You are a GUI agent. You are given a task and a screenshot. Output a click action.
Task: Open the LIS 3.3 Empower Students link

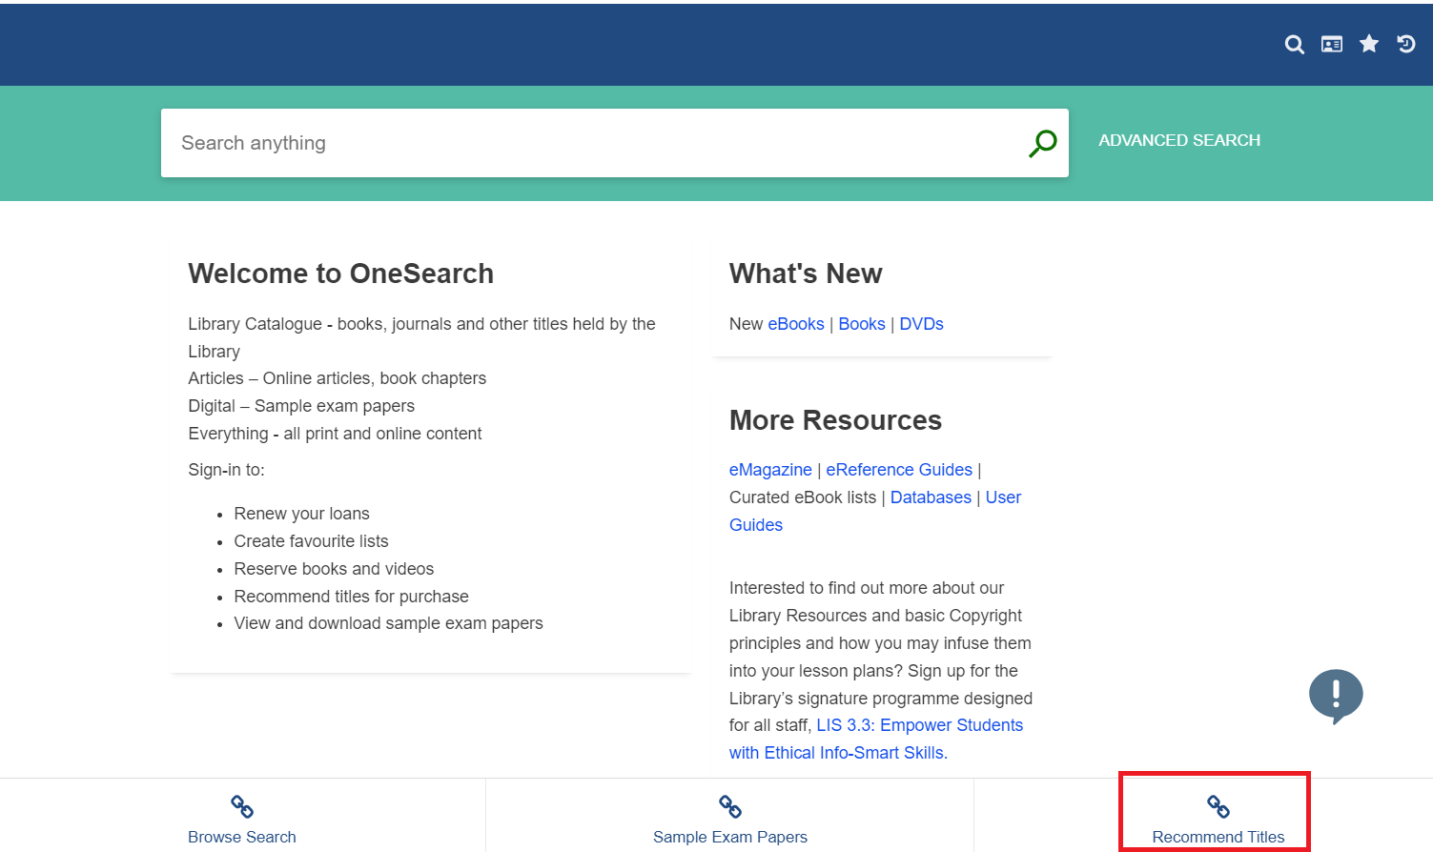[x=919, y=724]
